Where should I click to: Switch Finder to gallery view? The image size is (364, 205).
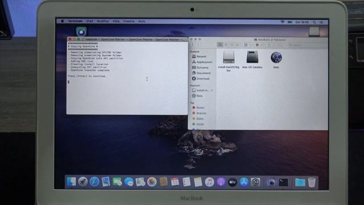coord(237,44)
